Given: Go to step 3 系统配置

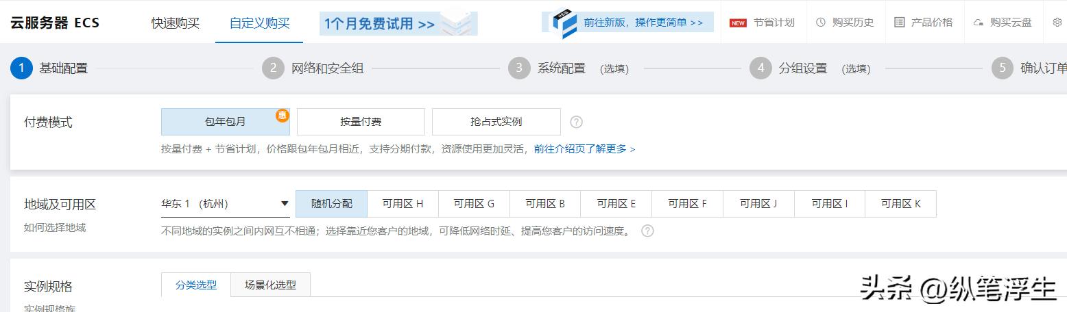Looking at the screenshot, I should (568, 68).
